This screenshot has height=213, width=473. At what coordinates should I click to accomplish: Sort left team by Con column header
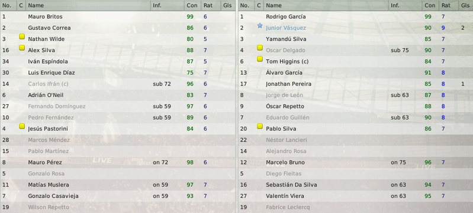pyautogui.click(x=192, y=5)
